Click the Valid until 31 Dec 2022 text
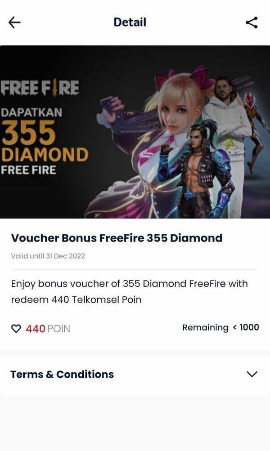The height and width of the screenshot is (451, 270). [48, 256]
